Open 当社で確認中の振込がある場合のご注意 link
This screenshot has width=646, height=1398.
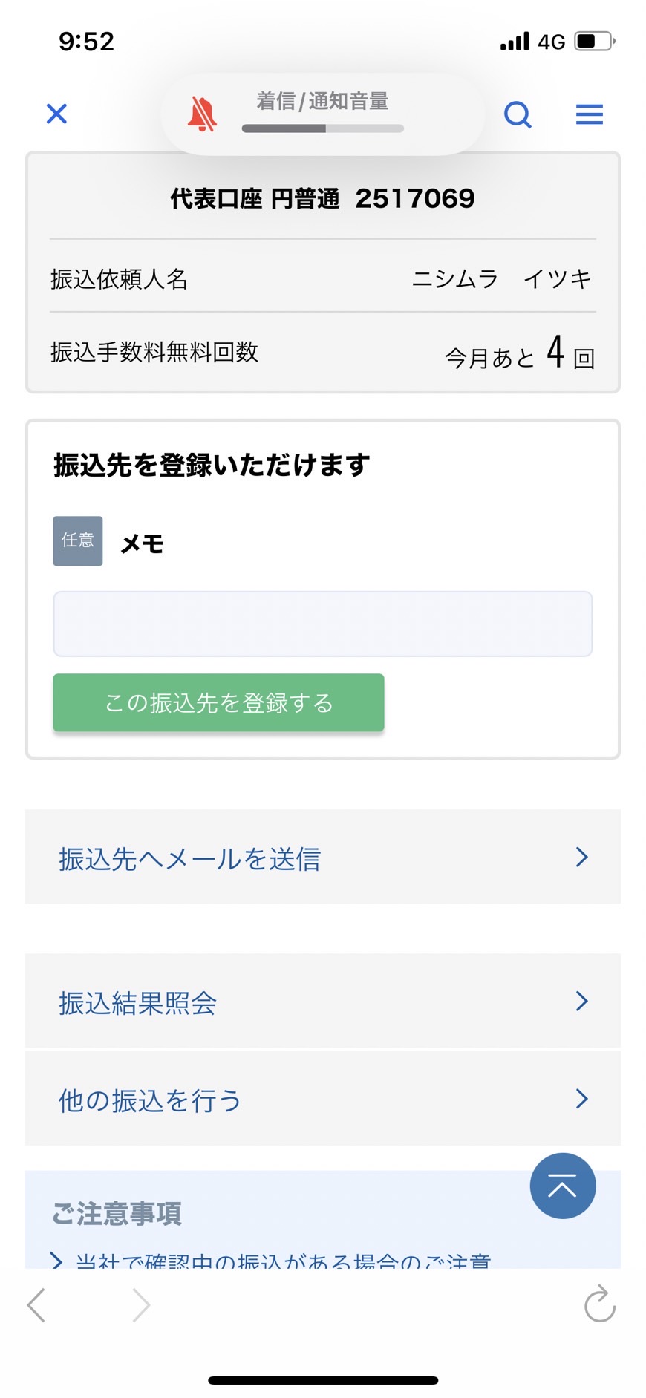pos(283,1260)
